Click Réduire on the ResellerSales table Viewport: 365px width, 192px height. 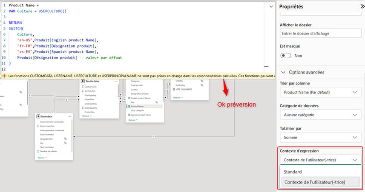tap(87, 116)
